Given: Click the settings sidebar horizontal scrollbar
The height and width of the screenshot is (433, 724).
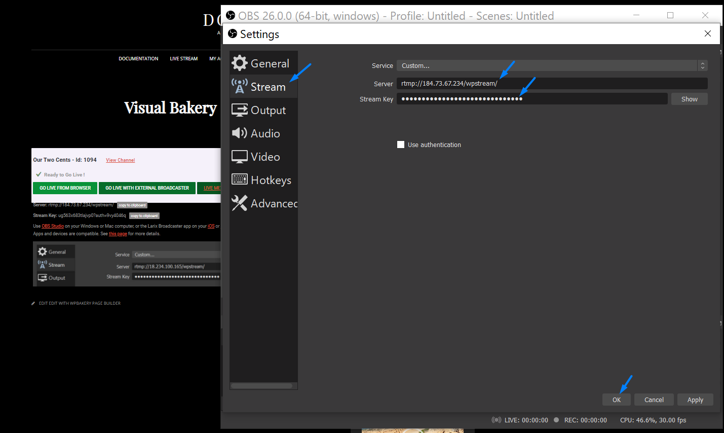Looking at the screenshot, I should (x=262, y=386).
